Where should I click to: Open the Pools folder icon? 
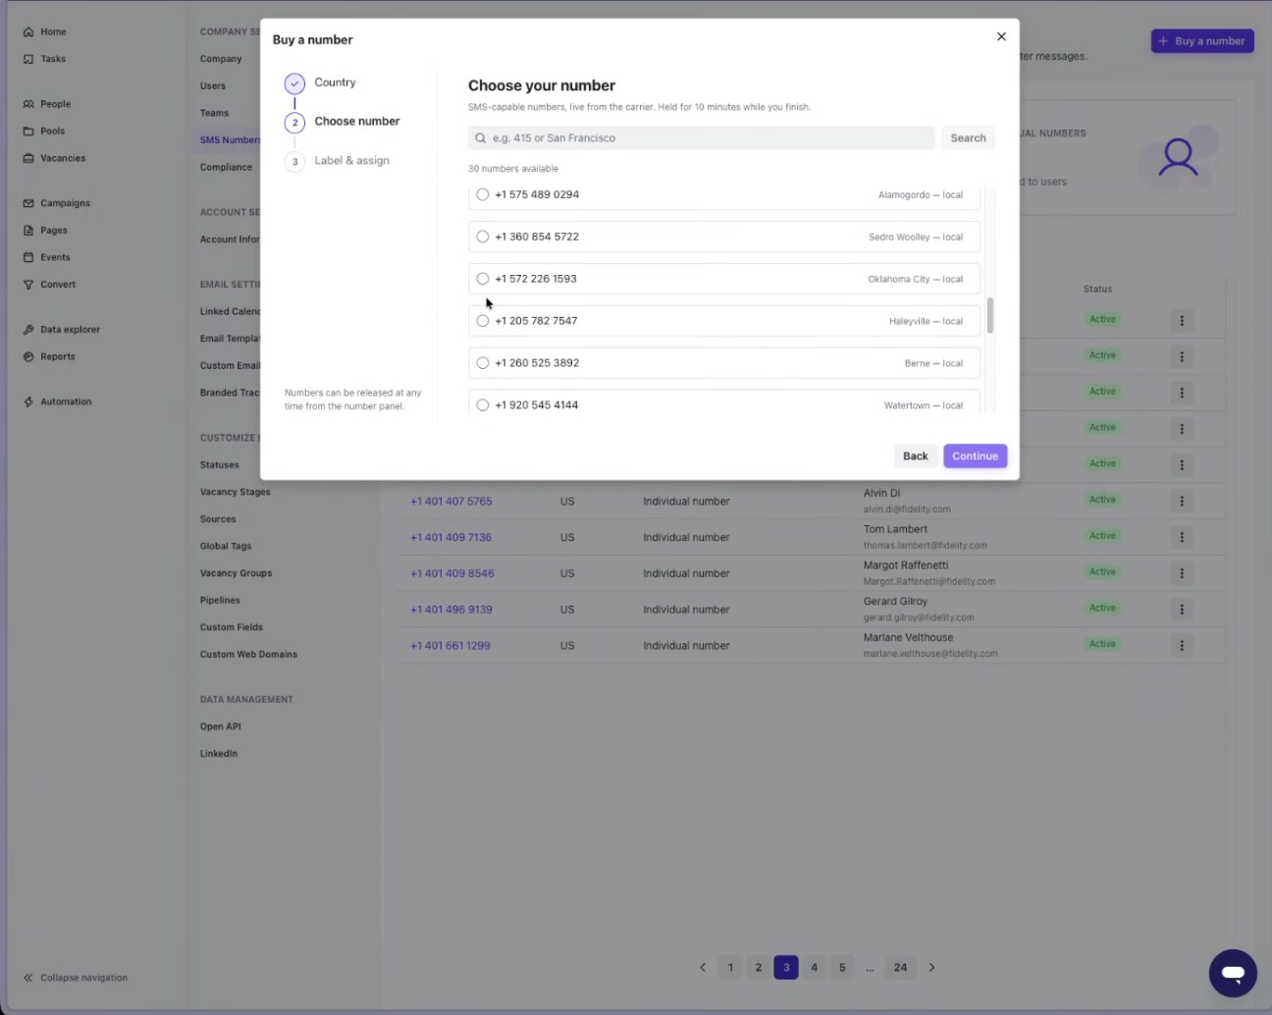coord(28,132)
